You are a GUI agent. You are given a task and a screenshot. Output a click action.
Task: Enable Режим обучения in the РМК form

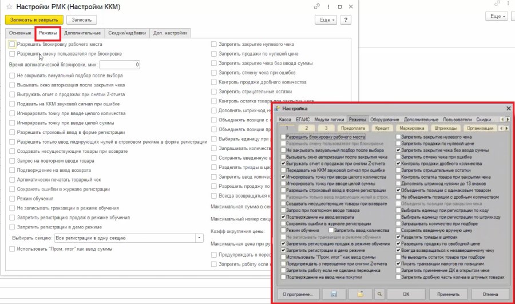tap(12, 199)
